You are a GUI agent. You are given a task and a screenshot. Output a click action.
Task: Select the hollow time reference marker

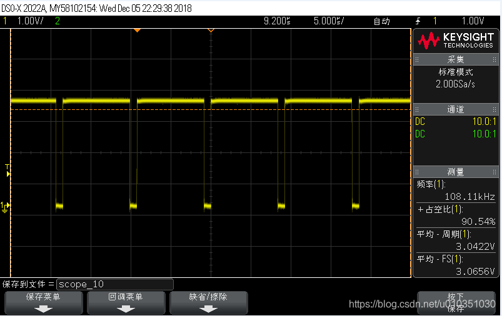(x=211, y=31)
